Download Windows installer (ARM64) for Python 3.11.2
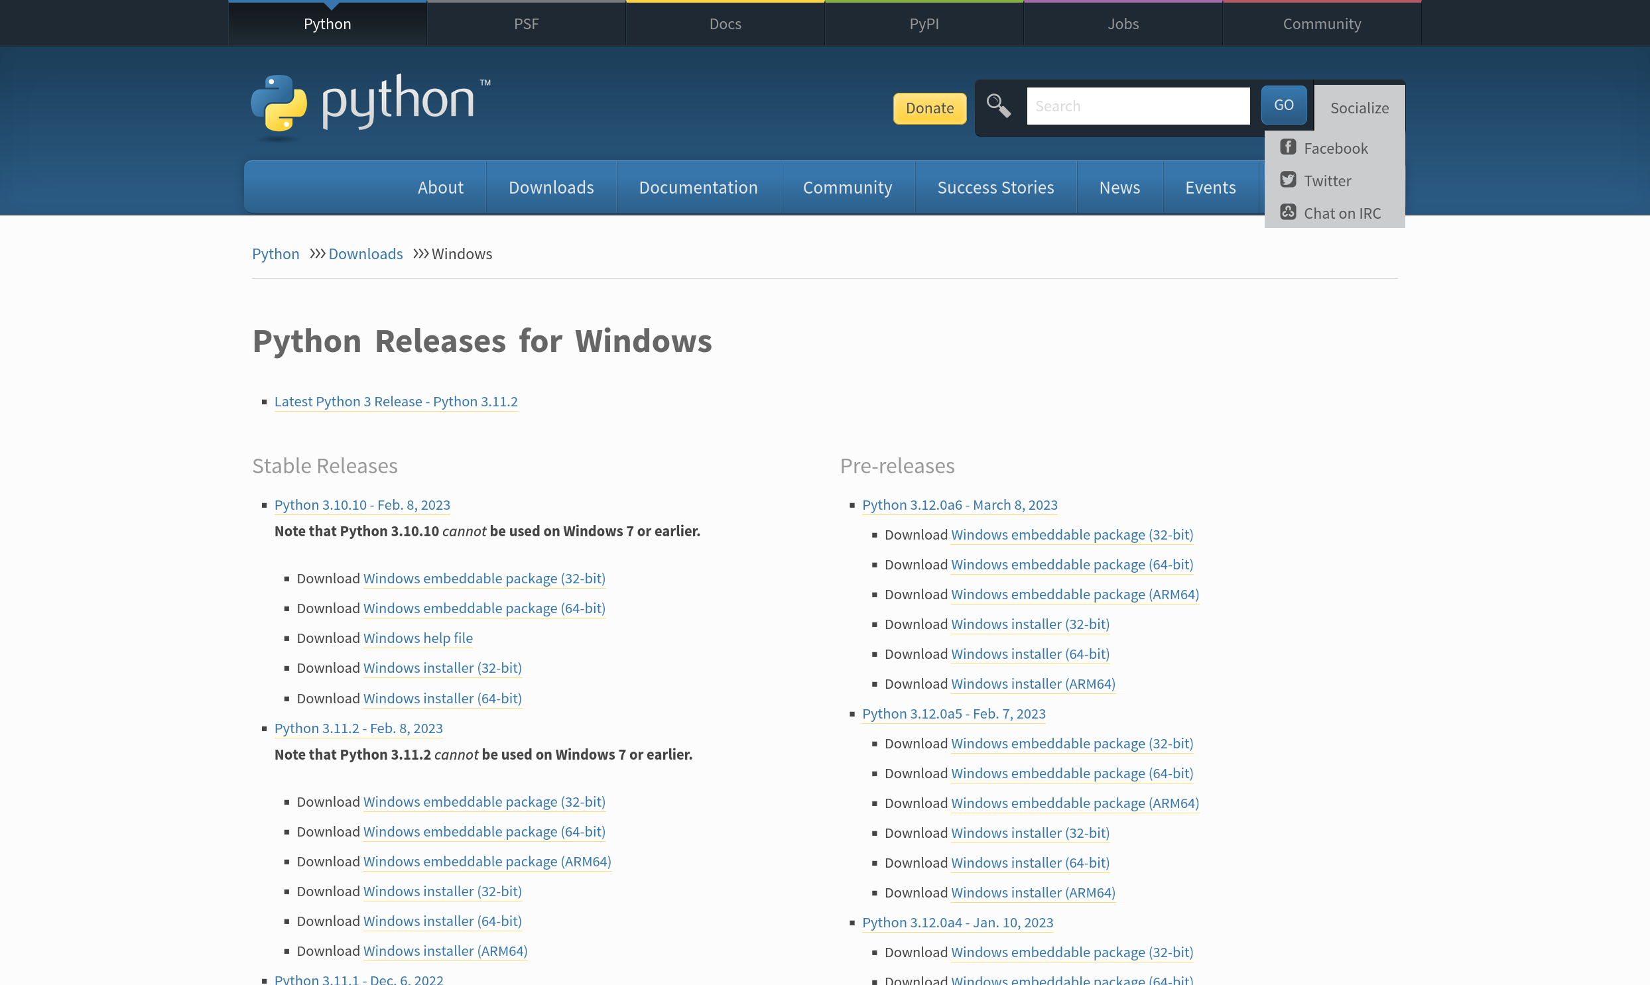 (445, 951)
